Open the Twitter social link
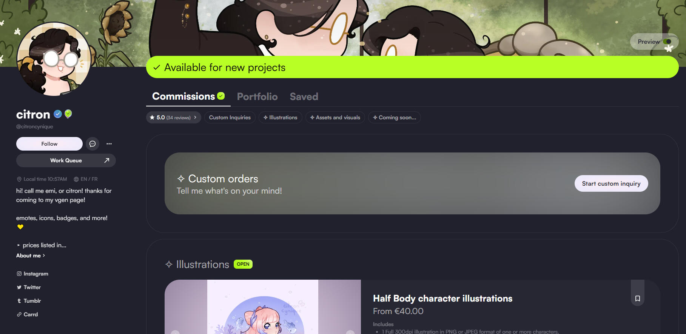This screenshot has height=334, width=686. (29, 287)
